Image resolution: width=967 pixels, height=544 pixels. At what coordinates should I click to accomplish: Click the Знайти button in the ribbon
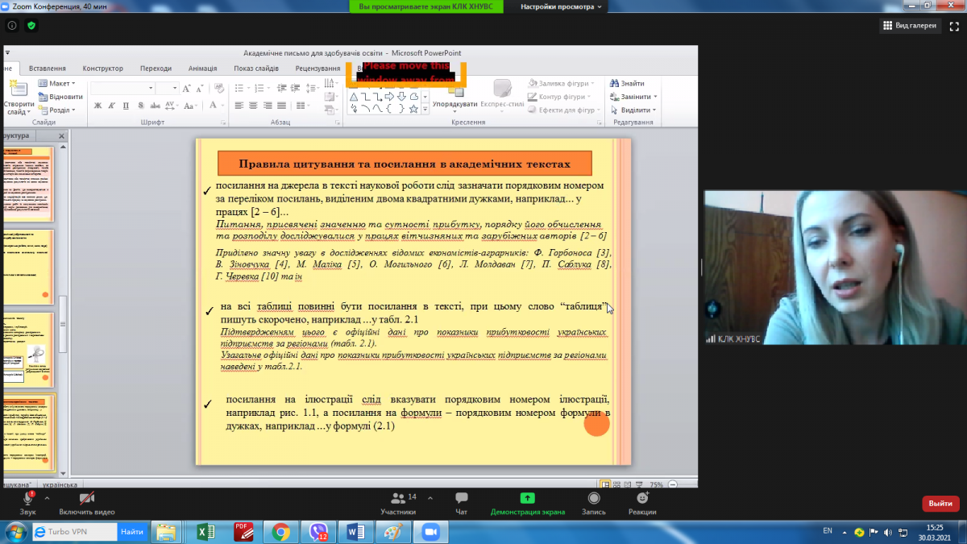(627, 83)
